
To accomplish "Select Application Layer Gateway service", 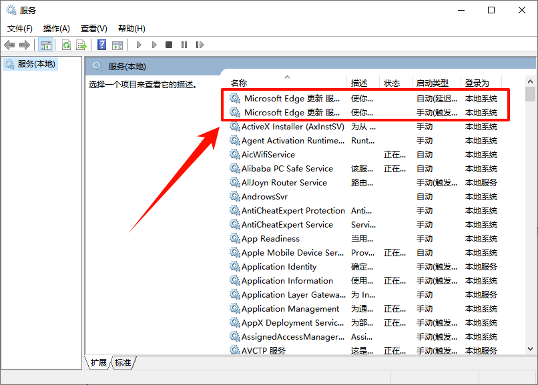I will pos(365,295).
